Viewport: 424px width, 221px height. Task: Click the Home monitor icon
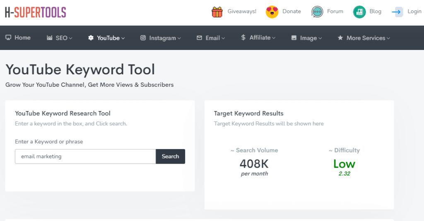8,38
